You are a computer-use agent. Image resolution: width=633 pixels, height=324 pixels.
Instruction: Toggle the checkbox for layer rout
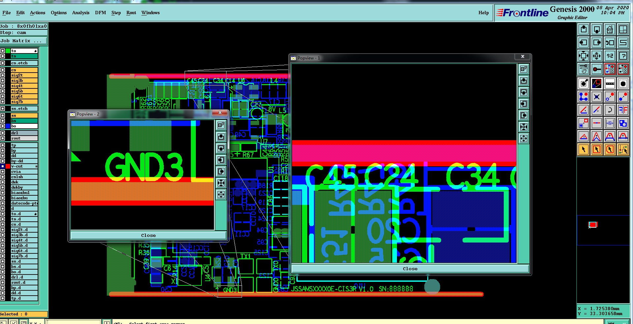[3, 138]
